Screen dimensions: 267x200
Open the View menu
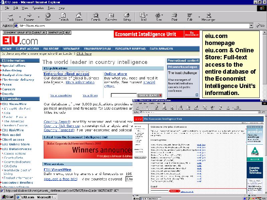pyautogui.click(x=25, y=8)
